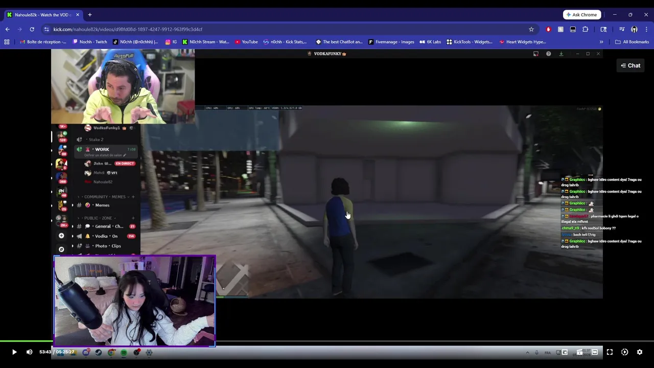Open the Boîte de réception bookmark
The image size is (654, 368).
42,42
